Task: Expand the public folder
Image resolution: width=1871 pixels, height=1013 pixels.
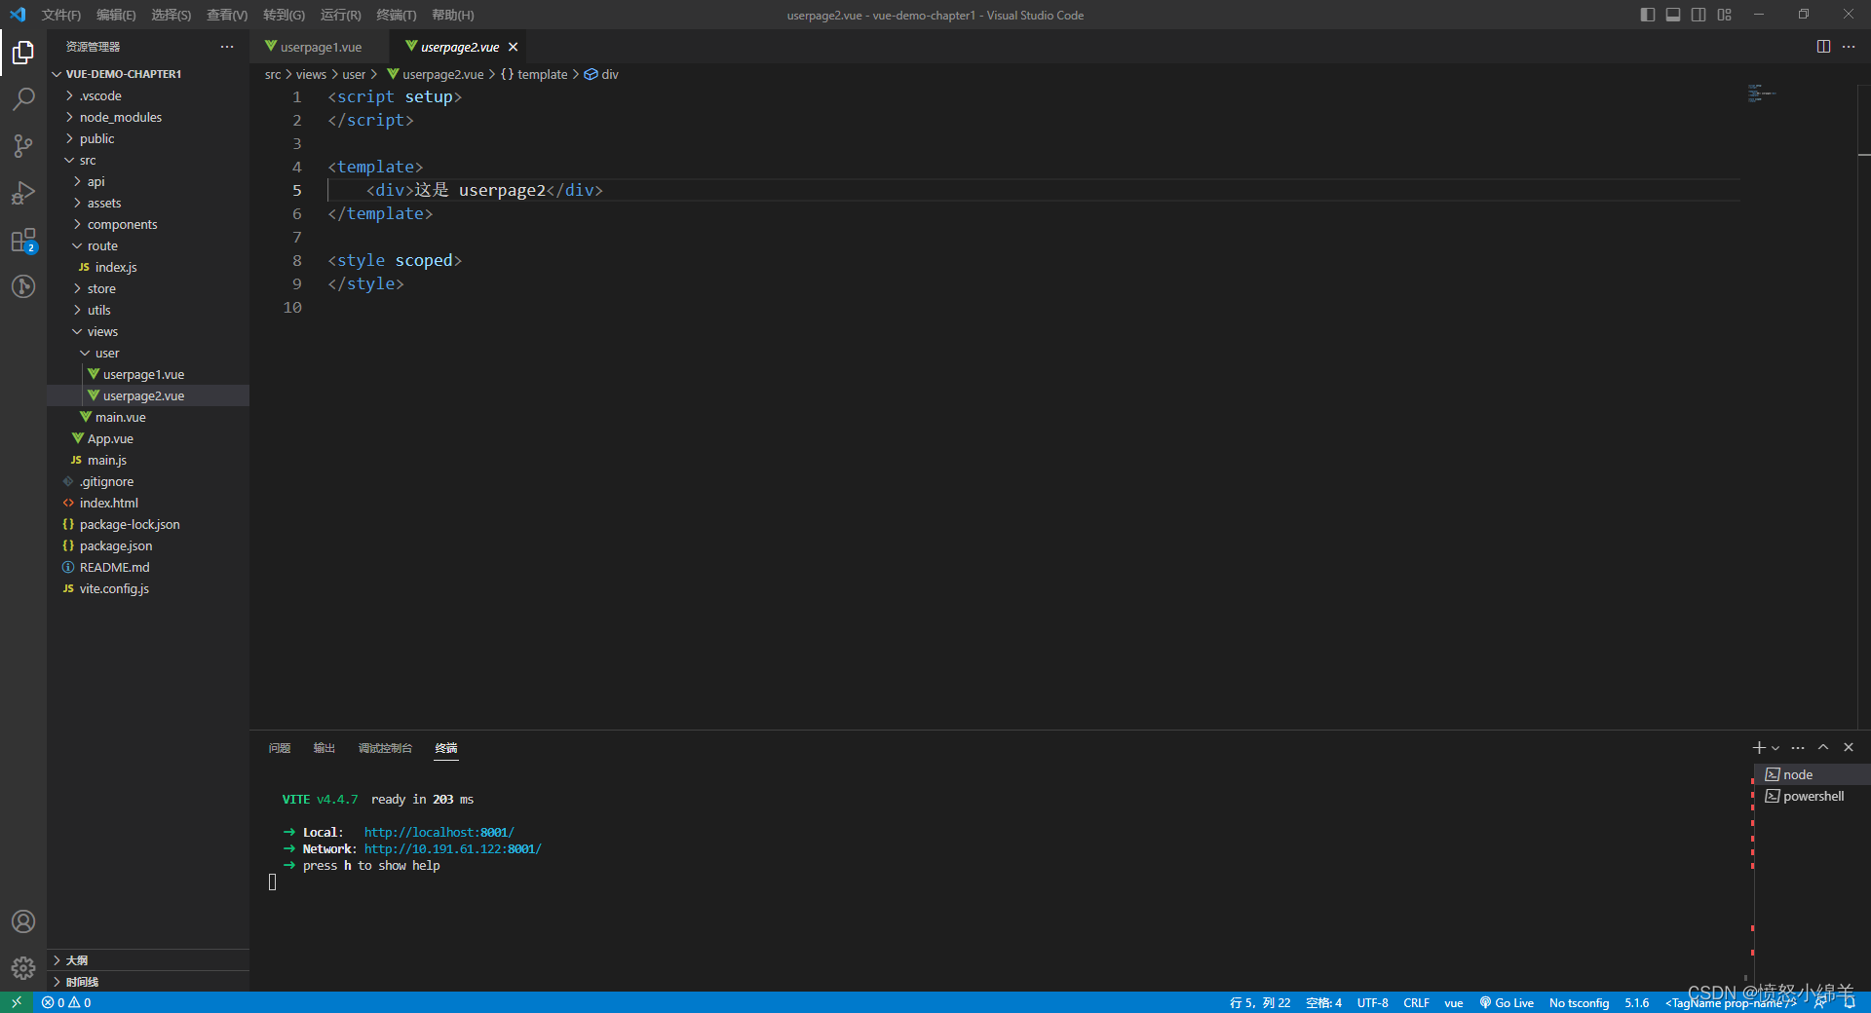Action: click(148, 138)
